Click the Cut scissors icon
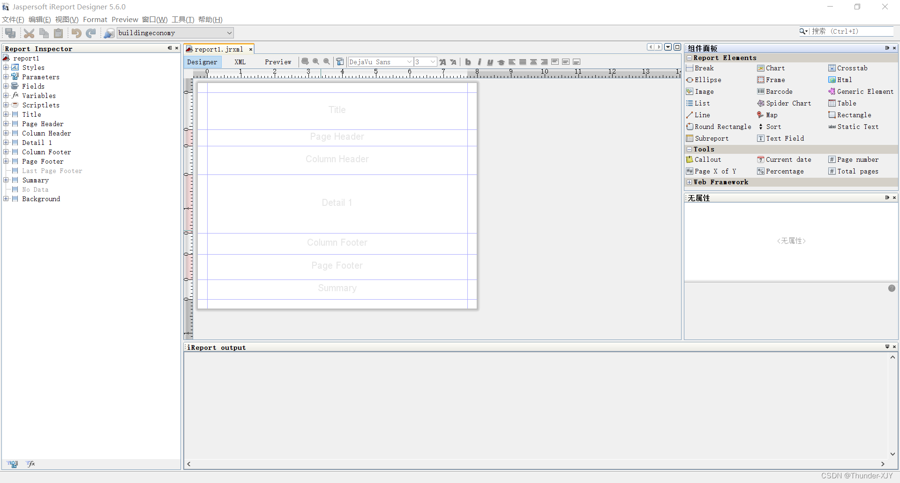 (x=29, y=33)
